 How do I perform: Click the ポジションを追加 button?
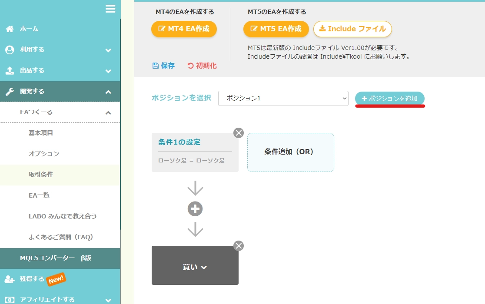[x=389, y=99]
